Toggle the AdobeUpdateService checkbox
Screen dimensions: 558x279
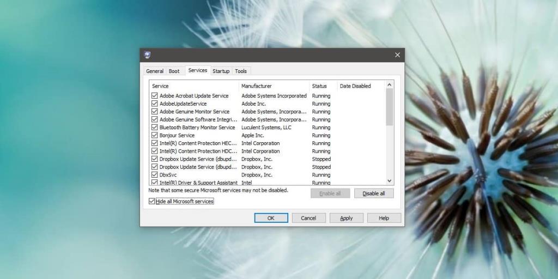coord(154,104)
